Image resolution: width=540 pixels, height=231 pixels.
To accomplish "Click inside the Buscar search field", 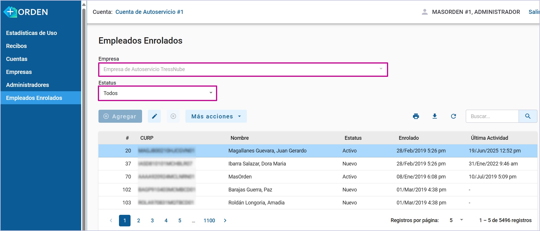I will tap(492, 116).
